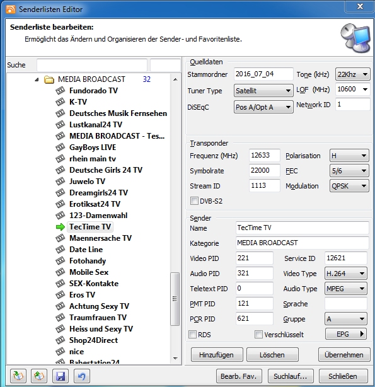
Task: Click the Frequenz (MHz) field
Action: point(265,155)
